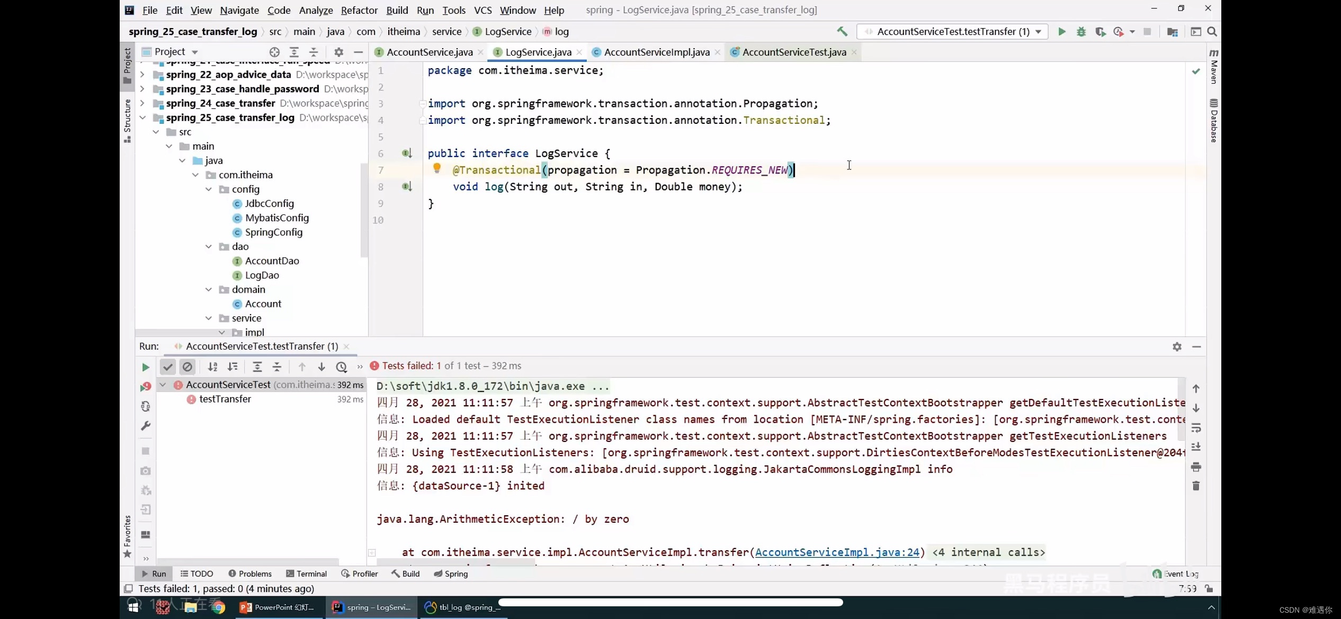Toggle Show Ignored tests button
1341x619 pixels.
click(x=187, y=367)
